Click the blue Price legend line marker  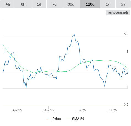tap(49, 119)
